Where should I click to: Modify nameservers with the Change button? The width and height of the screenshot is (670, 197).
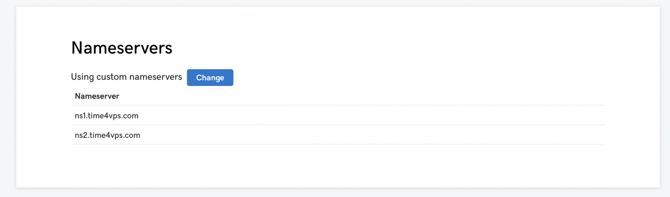[x=210, y=78]
